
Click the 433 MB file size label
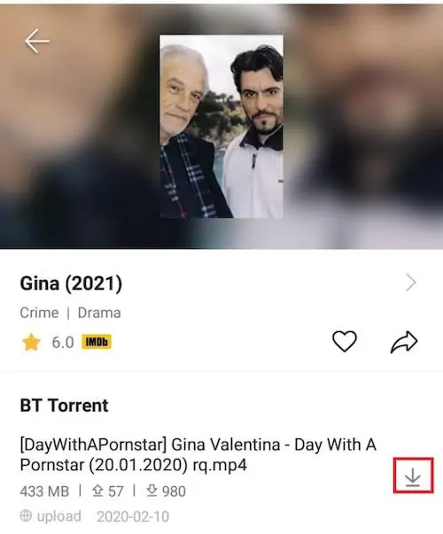(x=44, y=491)
